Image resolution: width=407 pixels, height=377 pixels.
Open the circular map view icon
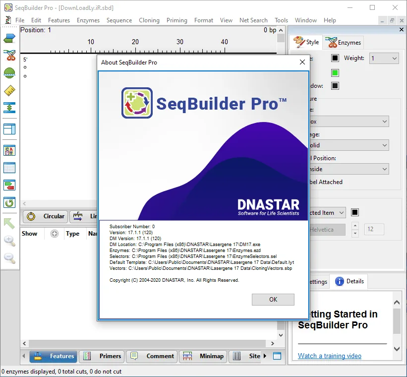tap(9, 203)
